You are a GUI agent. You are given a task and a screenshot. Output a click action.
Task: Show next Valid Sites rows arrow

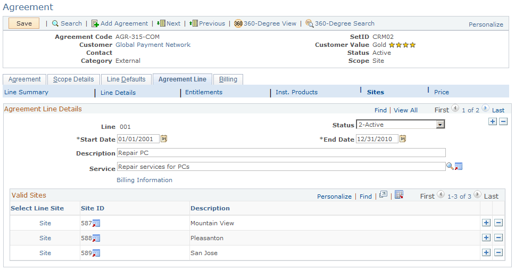[x=477, y=194]
